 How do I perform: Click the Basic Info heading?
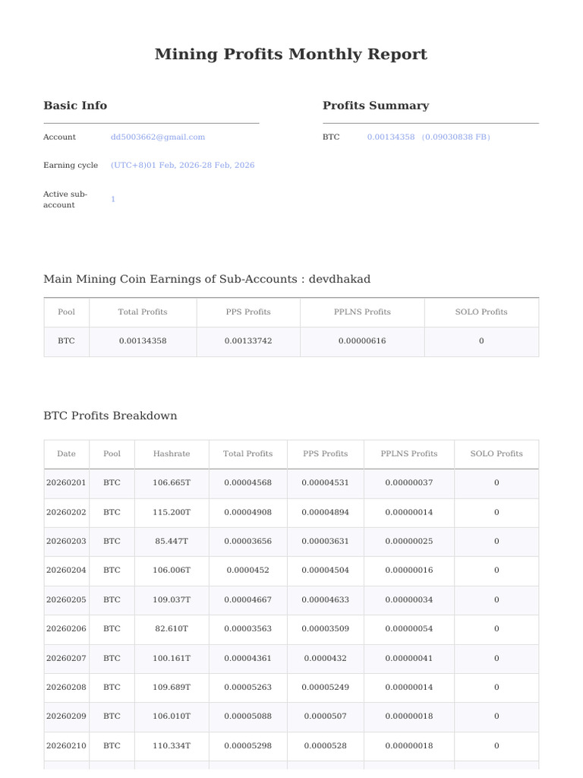(75, 105)
